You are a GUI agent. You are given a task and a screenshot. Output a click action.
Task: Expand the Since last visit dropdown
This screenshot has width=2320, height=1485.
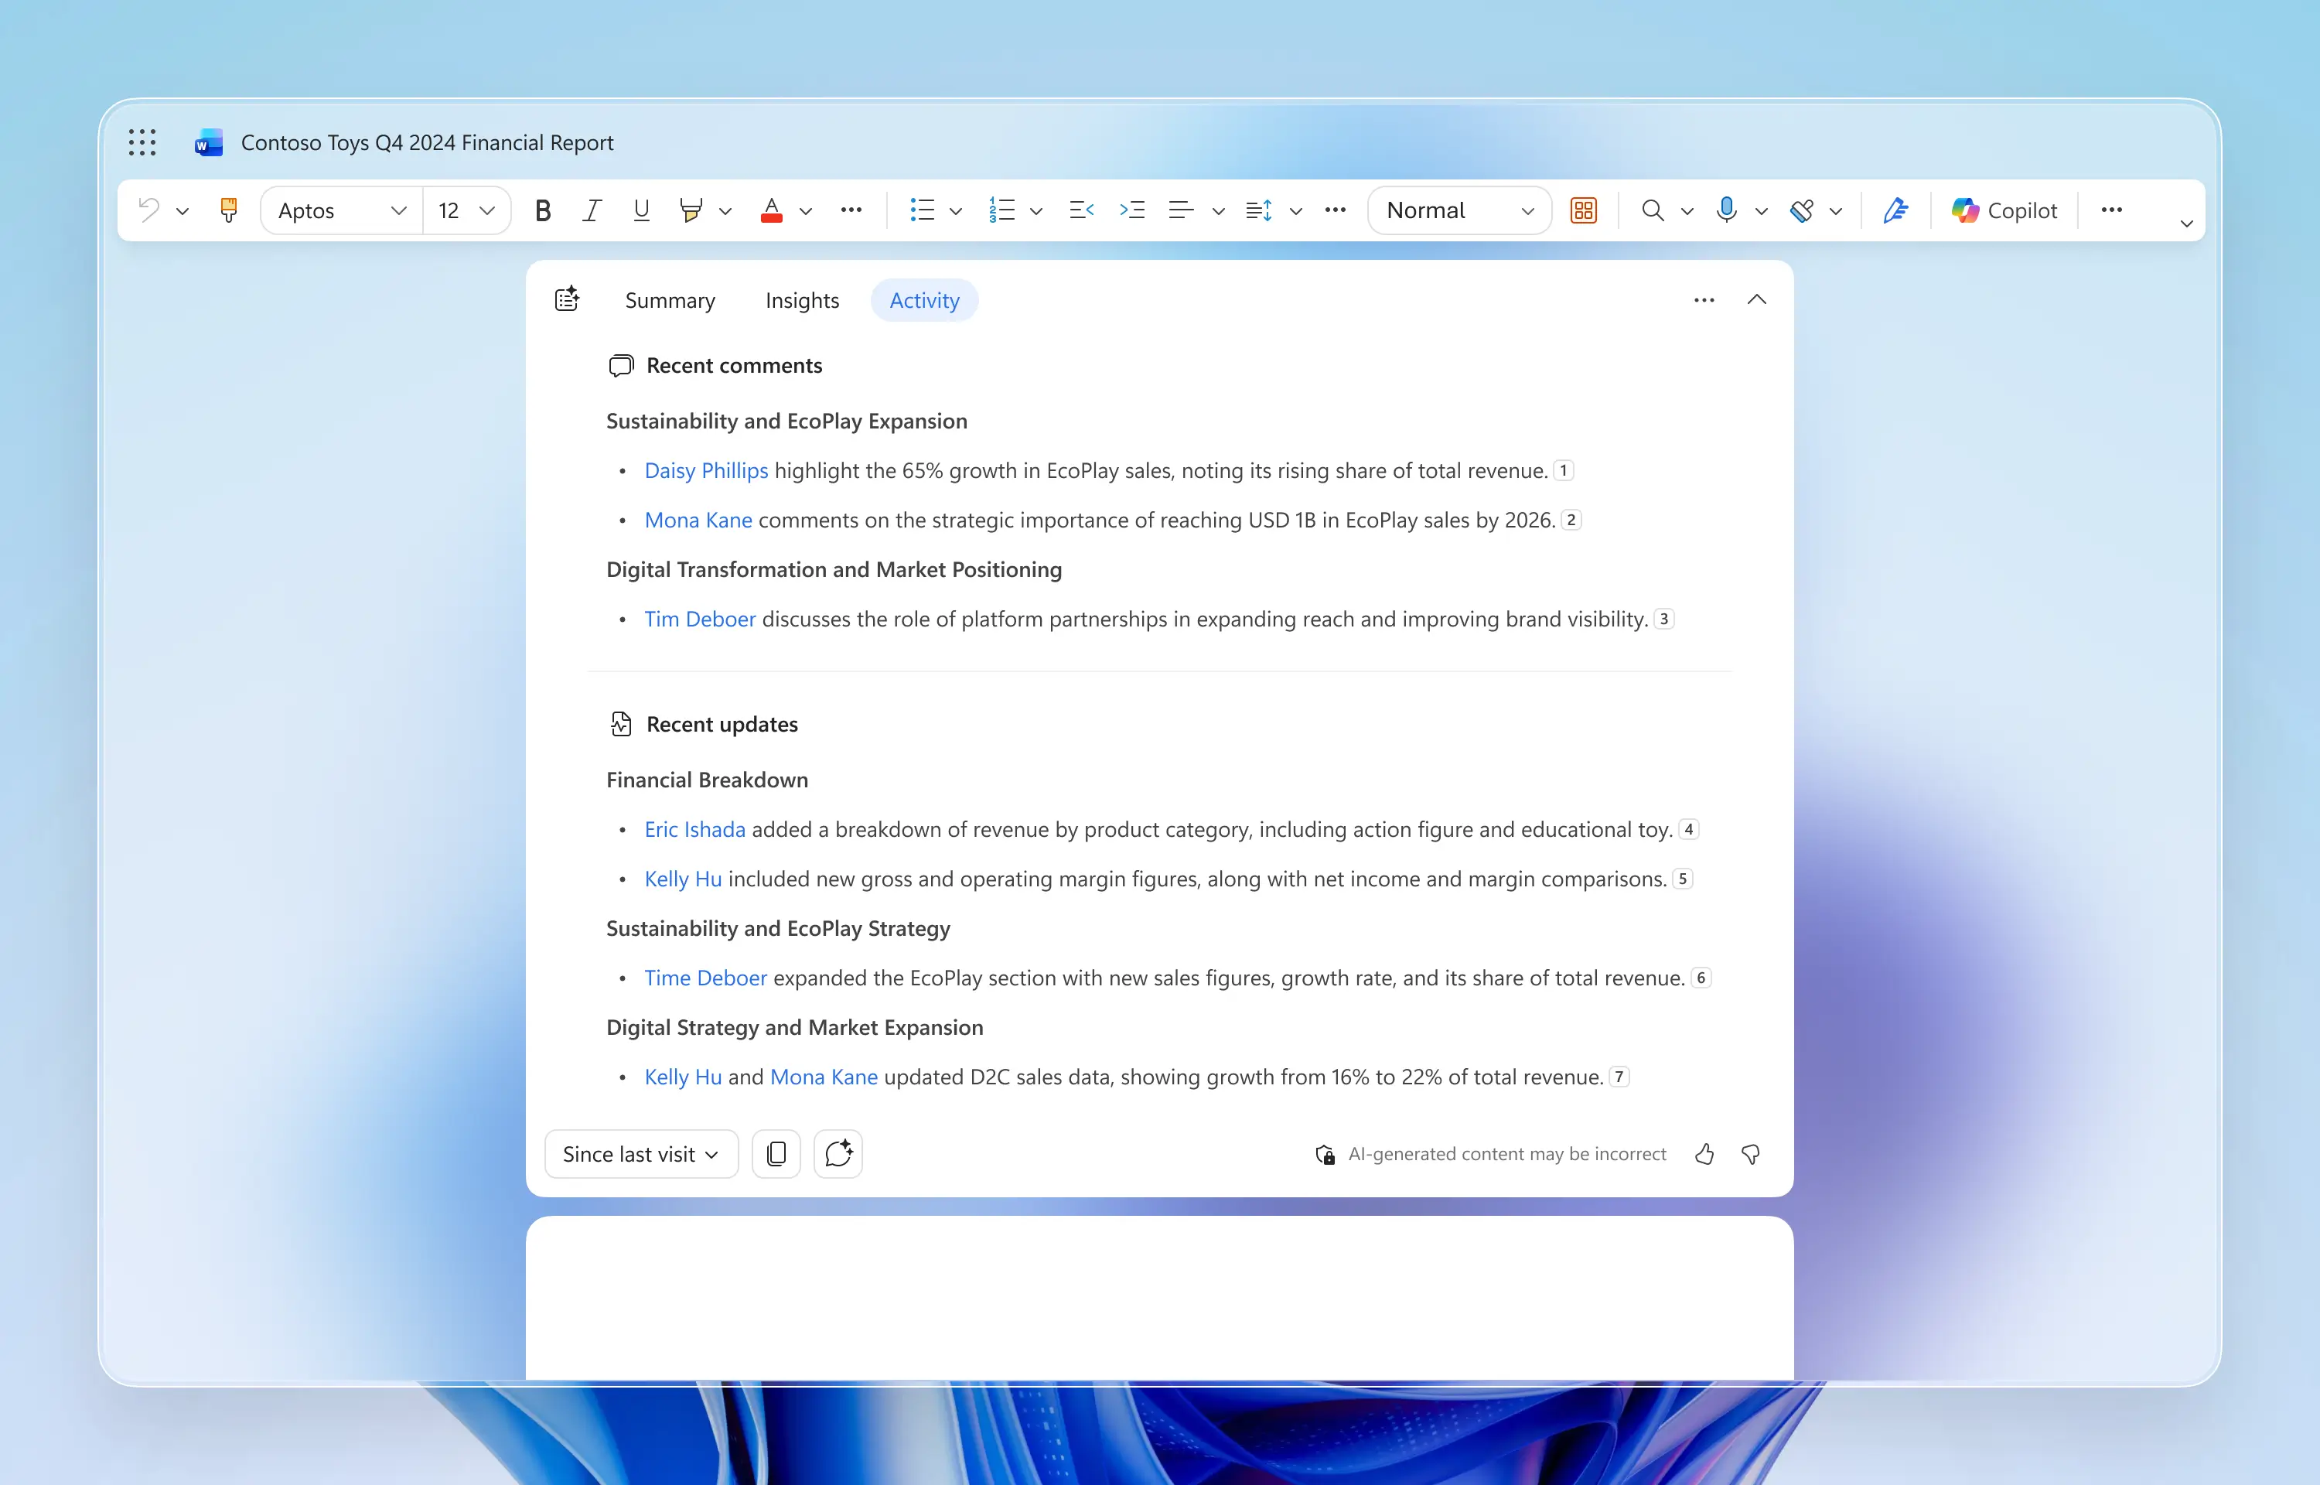[641, 1154]
